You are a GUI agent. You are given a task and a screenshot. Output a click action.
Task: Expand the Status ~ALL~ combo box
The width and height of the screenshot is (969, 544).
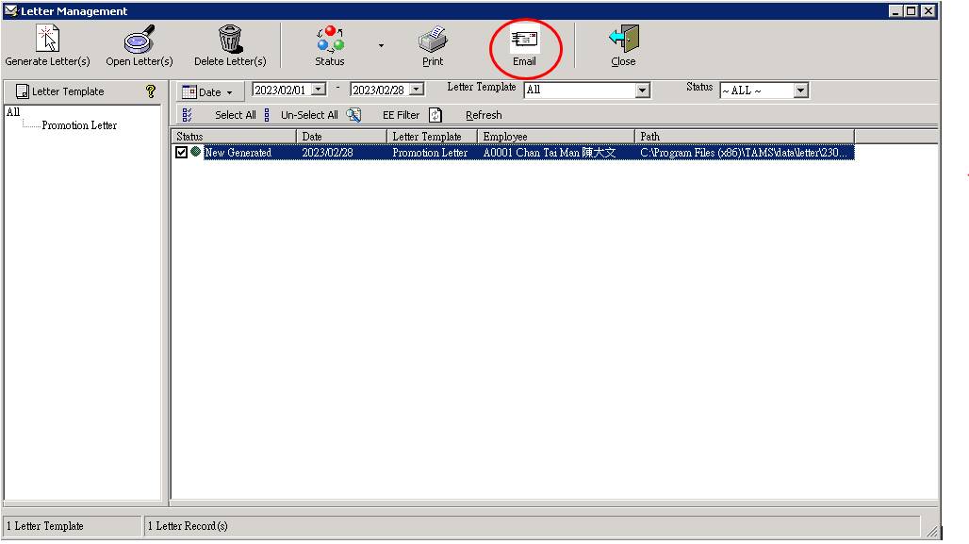801,91
